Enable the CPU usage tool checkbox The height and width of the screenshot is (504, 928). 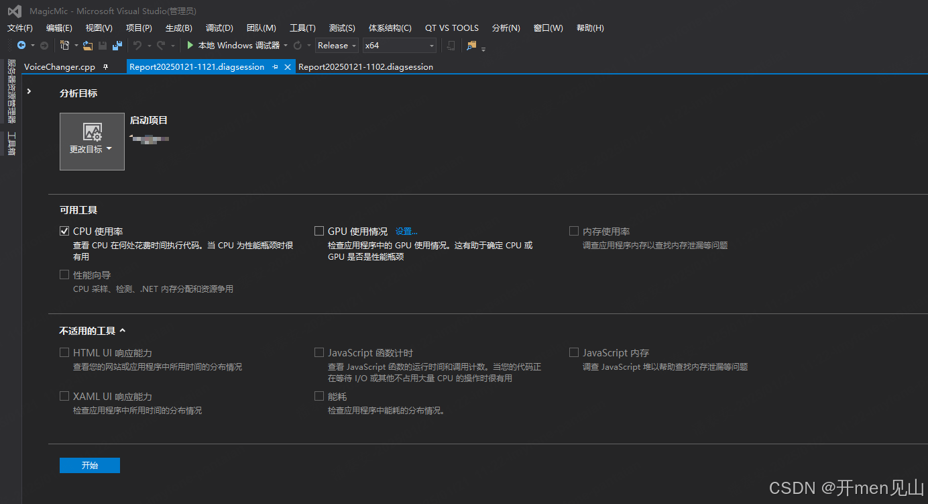(64, 231)
